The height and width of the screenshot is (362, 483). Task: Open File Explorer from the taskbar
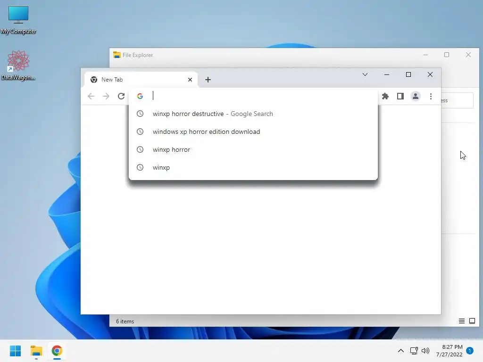[x=36, y=351]
